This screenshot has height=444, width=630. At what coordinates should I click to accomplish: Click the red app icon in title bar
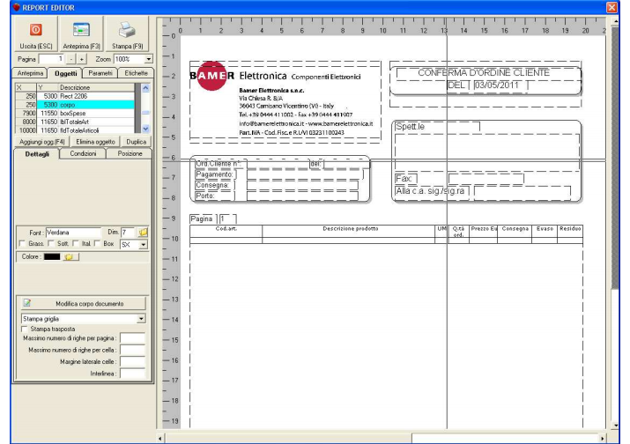[x=16, y=7]
